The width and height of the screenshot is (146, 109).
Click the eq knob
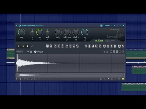[x=85, y=32]
